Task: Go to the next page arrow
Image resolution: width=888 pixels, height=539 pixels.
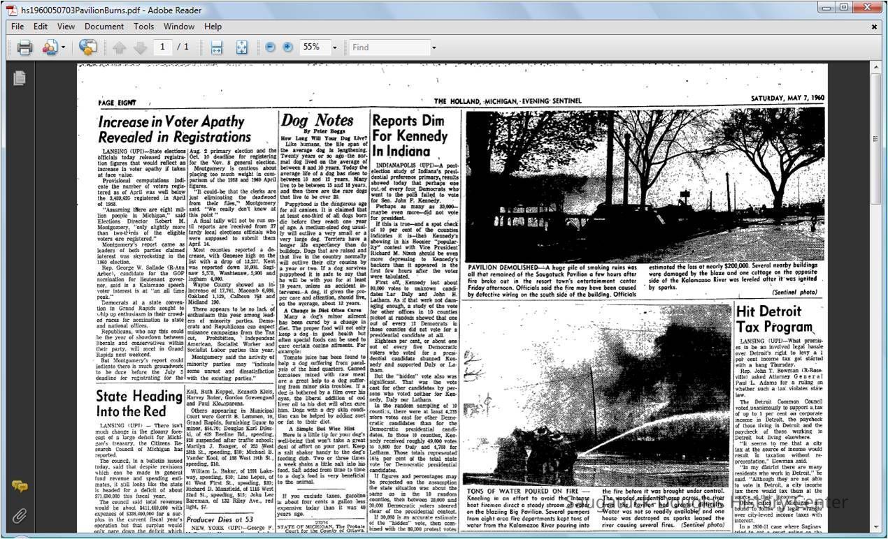Action: (140, 47)
